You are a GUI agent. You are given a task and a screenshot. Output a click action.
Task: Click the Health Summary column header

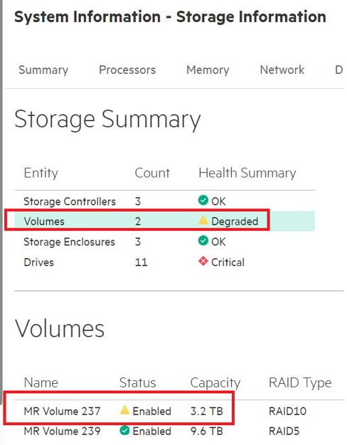pyautogui.click(x=247, y=173)
